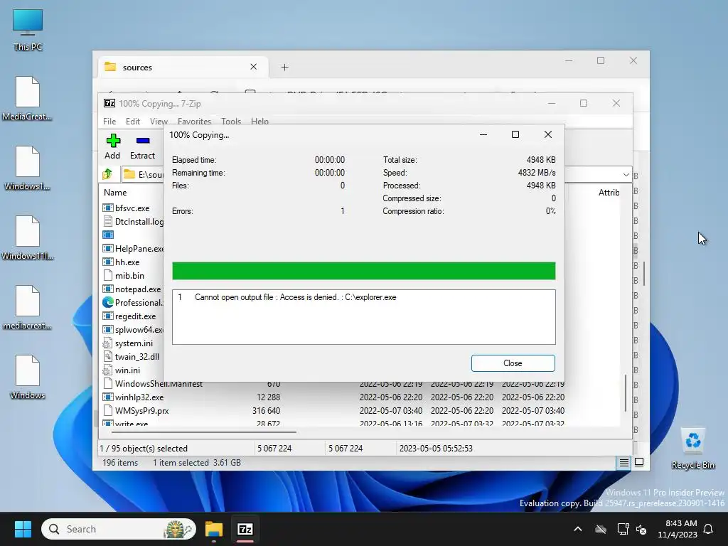Click the 7-Zip title bar logo icon
The width and height of the screenshot is (728, 546).
tap(109, 104)
